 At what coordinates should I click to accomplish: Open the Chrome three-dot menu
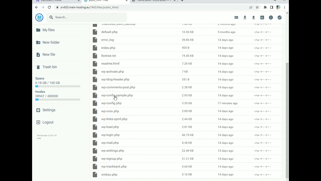(x=284, y=7)
